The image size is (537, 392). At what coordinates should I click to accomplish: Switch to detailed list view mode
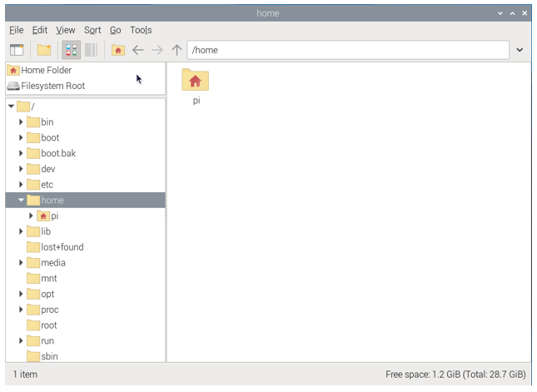pyautogui.click(x=91, y=50)
